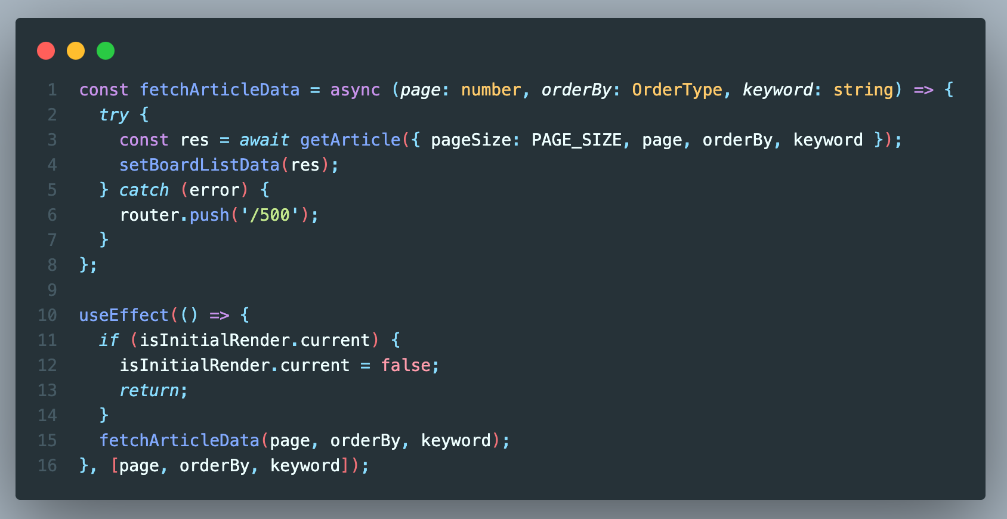The height and width of the screenshot is (519, 1007).
Task: Click the '/500' string literal
Action: click(270, 215)
